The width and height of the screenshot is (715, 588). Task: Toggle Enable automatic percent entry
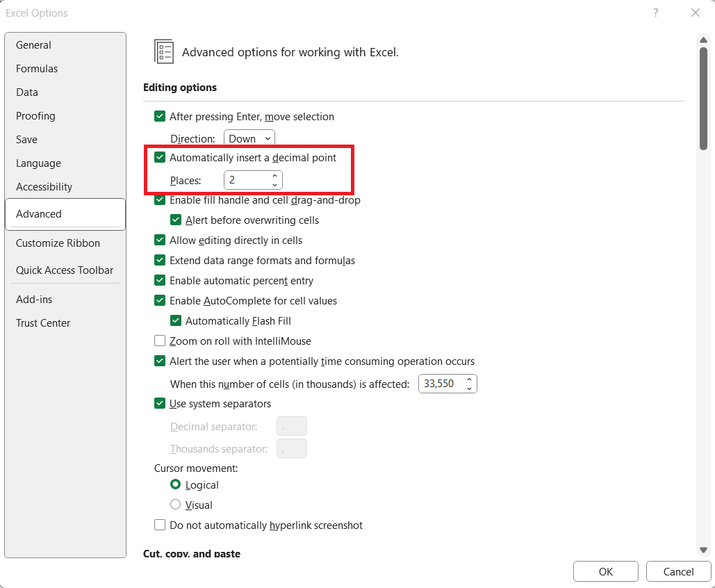[x=160, y=280]
